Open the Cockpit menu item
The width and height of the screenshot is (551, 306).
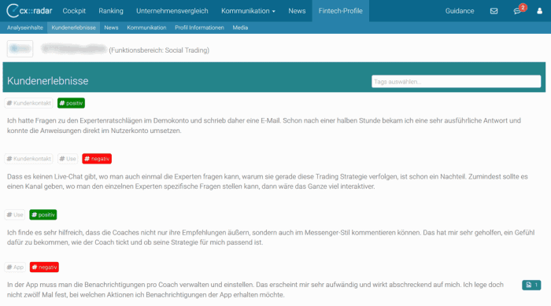coord(74,11)
